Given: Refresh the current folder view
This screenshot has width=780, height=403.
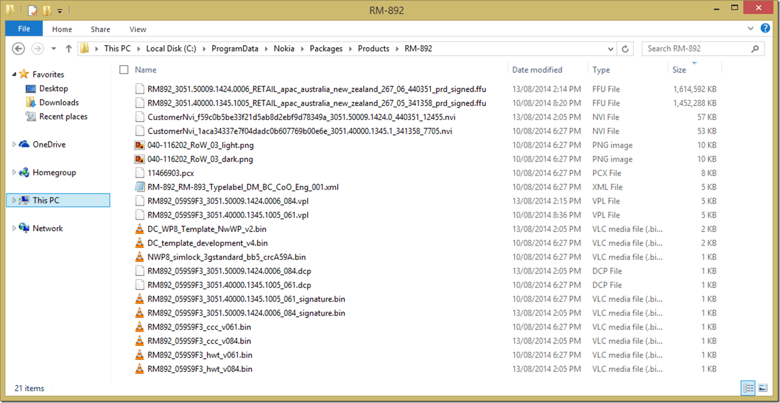Looking at the screenshot, I should click(625, 49).
